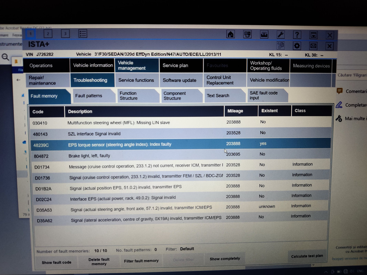
Task: Open the operations list icon
Action: (x=83, y=34)
